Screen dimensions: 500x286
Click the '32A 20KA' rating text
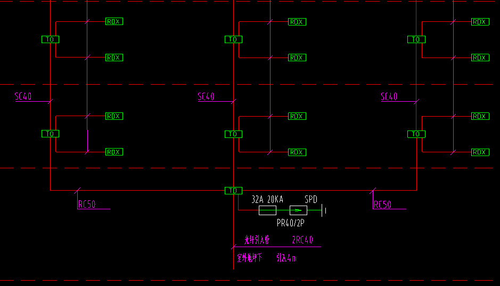[x=267, y=199]
